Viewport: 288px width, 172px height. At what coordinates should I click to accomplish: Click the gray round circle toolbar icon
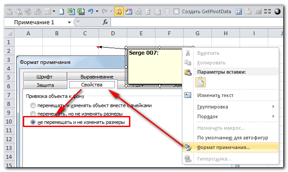(167, 11)
